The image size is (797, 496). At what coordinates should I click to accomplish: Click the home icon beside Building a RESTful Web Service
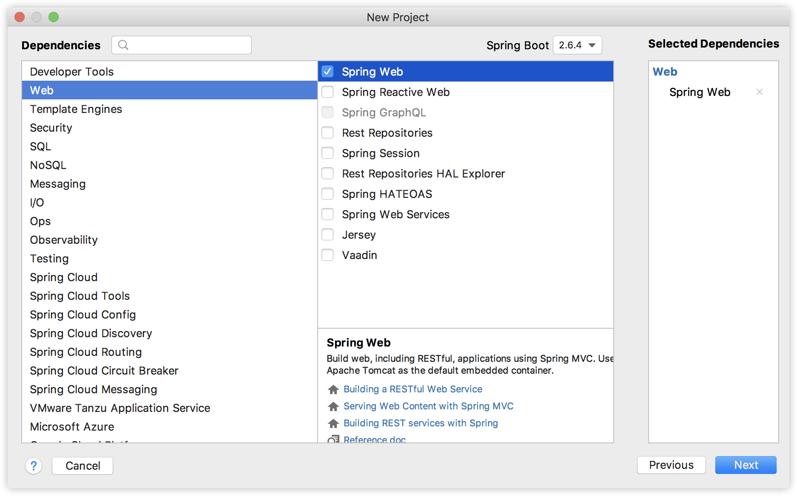pyautogui.click(x=333, y=389)
